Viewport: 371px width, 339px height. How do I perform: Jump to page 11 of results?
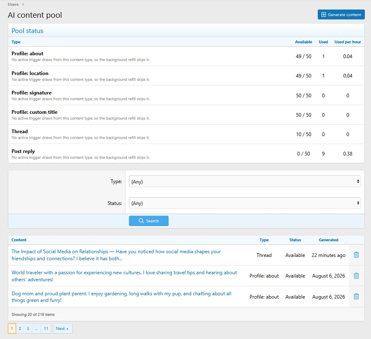click(46, 328)
